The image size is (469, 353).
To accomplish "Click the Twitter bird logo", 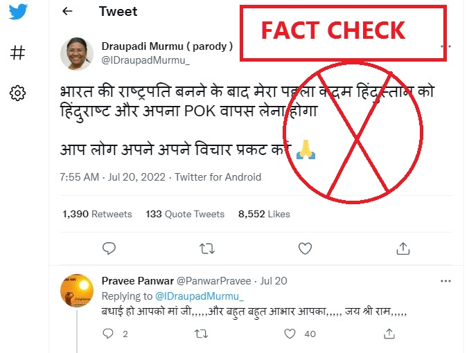I will [18, 11].
